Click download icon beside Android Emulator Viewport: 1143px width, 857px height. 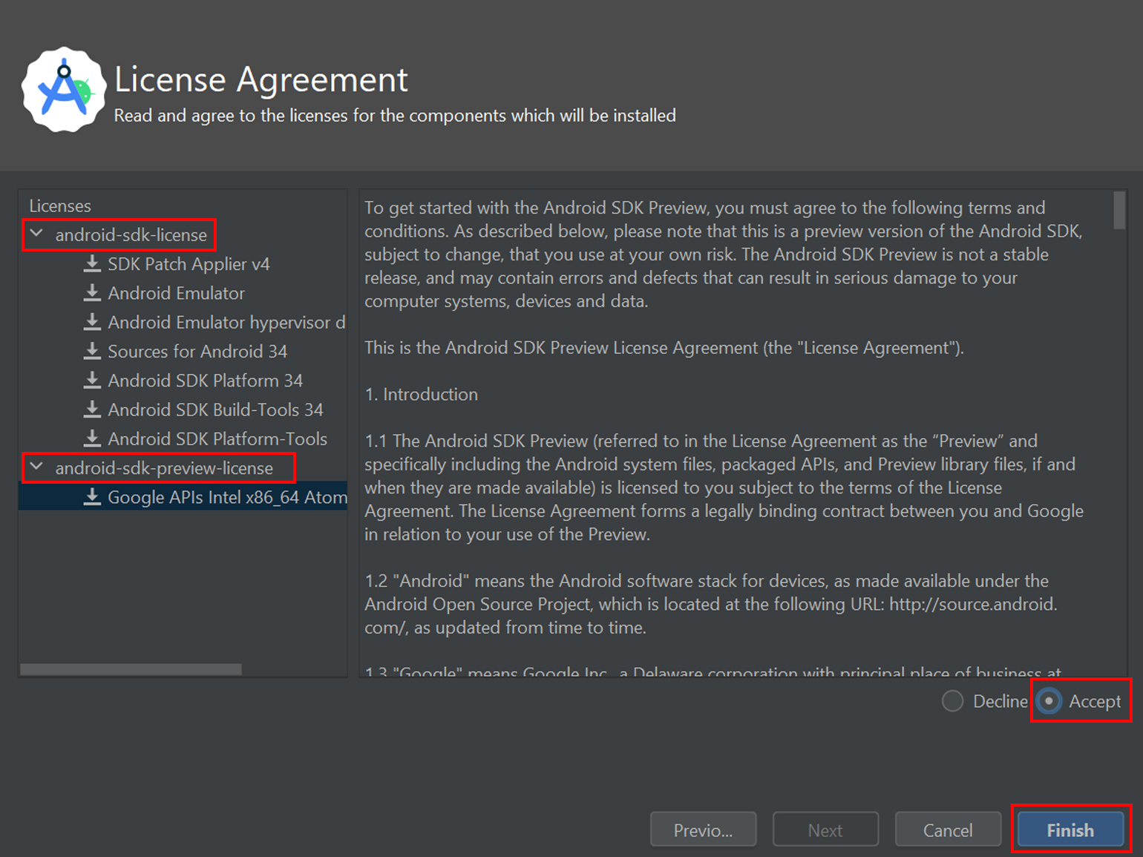pos(92,293)
